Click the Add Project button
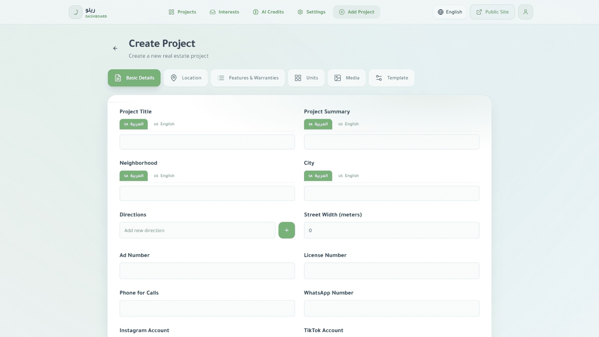 click(x=356, y=12)
